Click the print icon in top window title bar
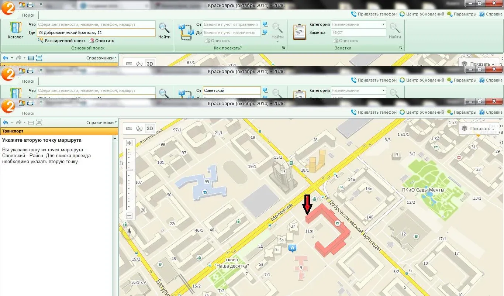The width and height of the screenshot is (504, 296). pos(30,5)
